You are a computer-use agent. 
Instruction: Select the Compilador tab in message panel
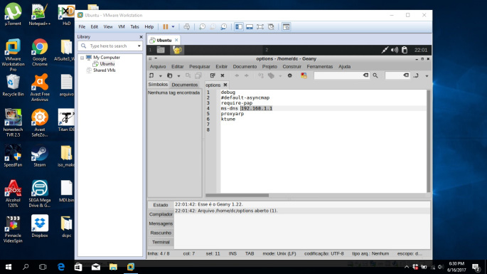(x=161, y=214)
